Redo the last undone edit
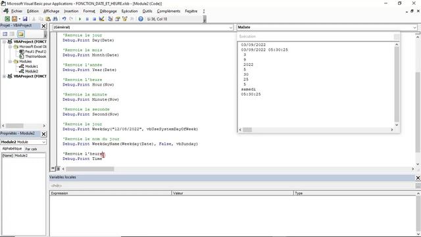Image resolution: width=421 pixels, height=237 pixels. (71, 19)
